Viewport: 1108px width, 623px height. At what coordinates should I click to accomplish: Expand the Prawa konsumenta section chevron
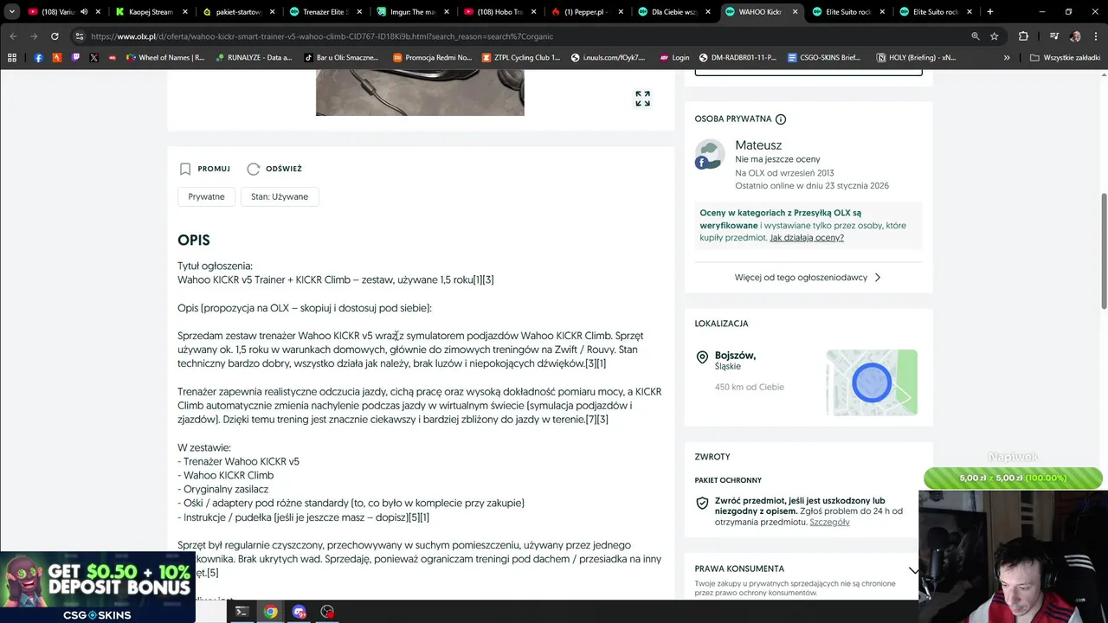point(913,570)
